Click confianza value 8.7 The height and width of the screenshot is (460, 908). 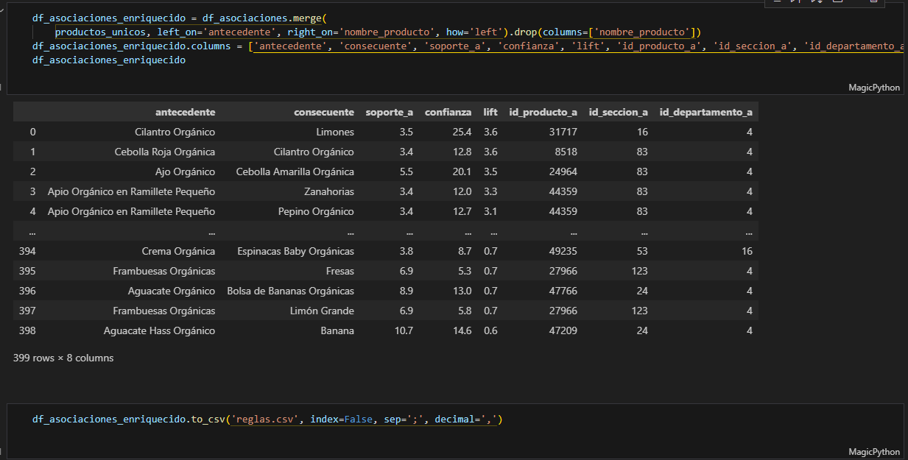point(465,251)
